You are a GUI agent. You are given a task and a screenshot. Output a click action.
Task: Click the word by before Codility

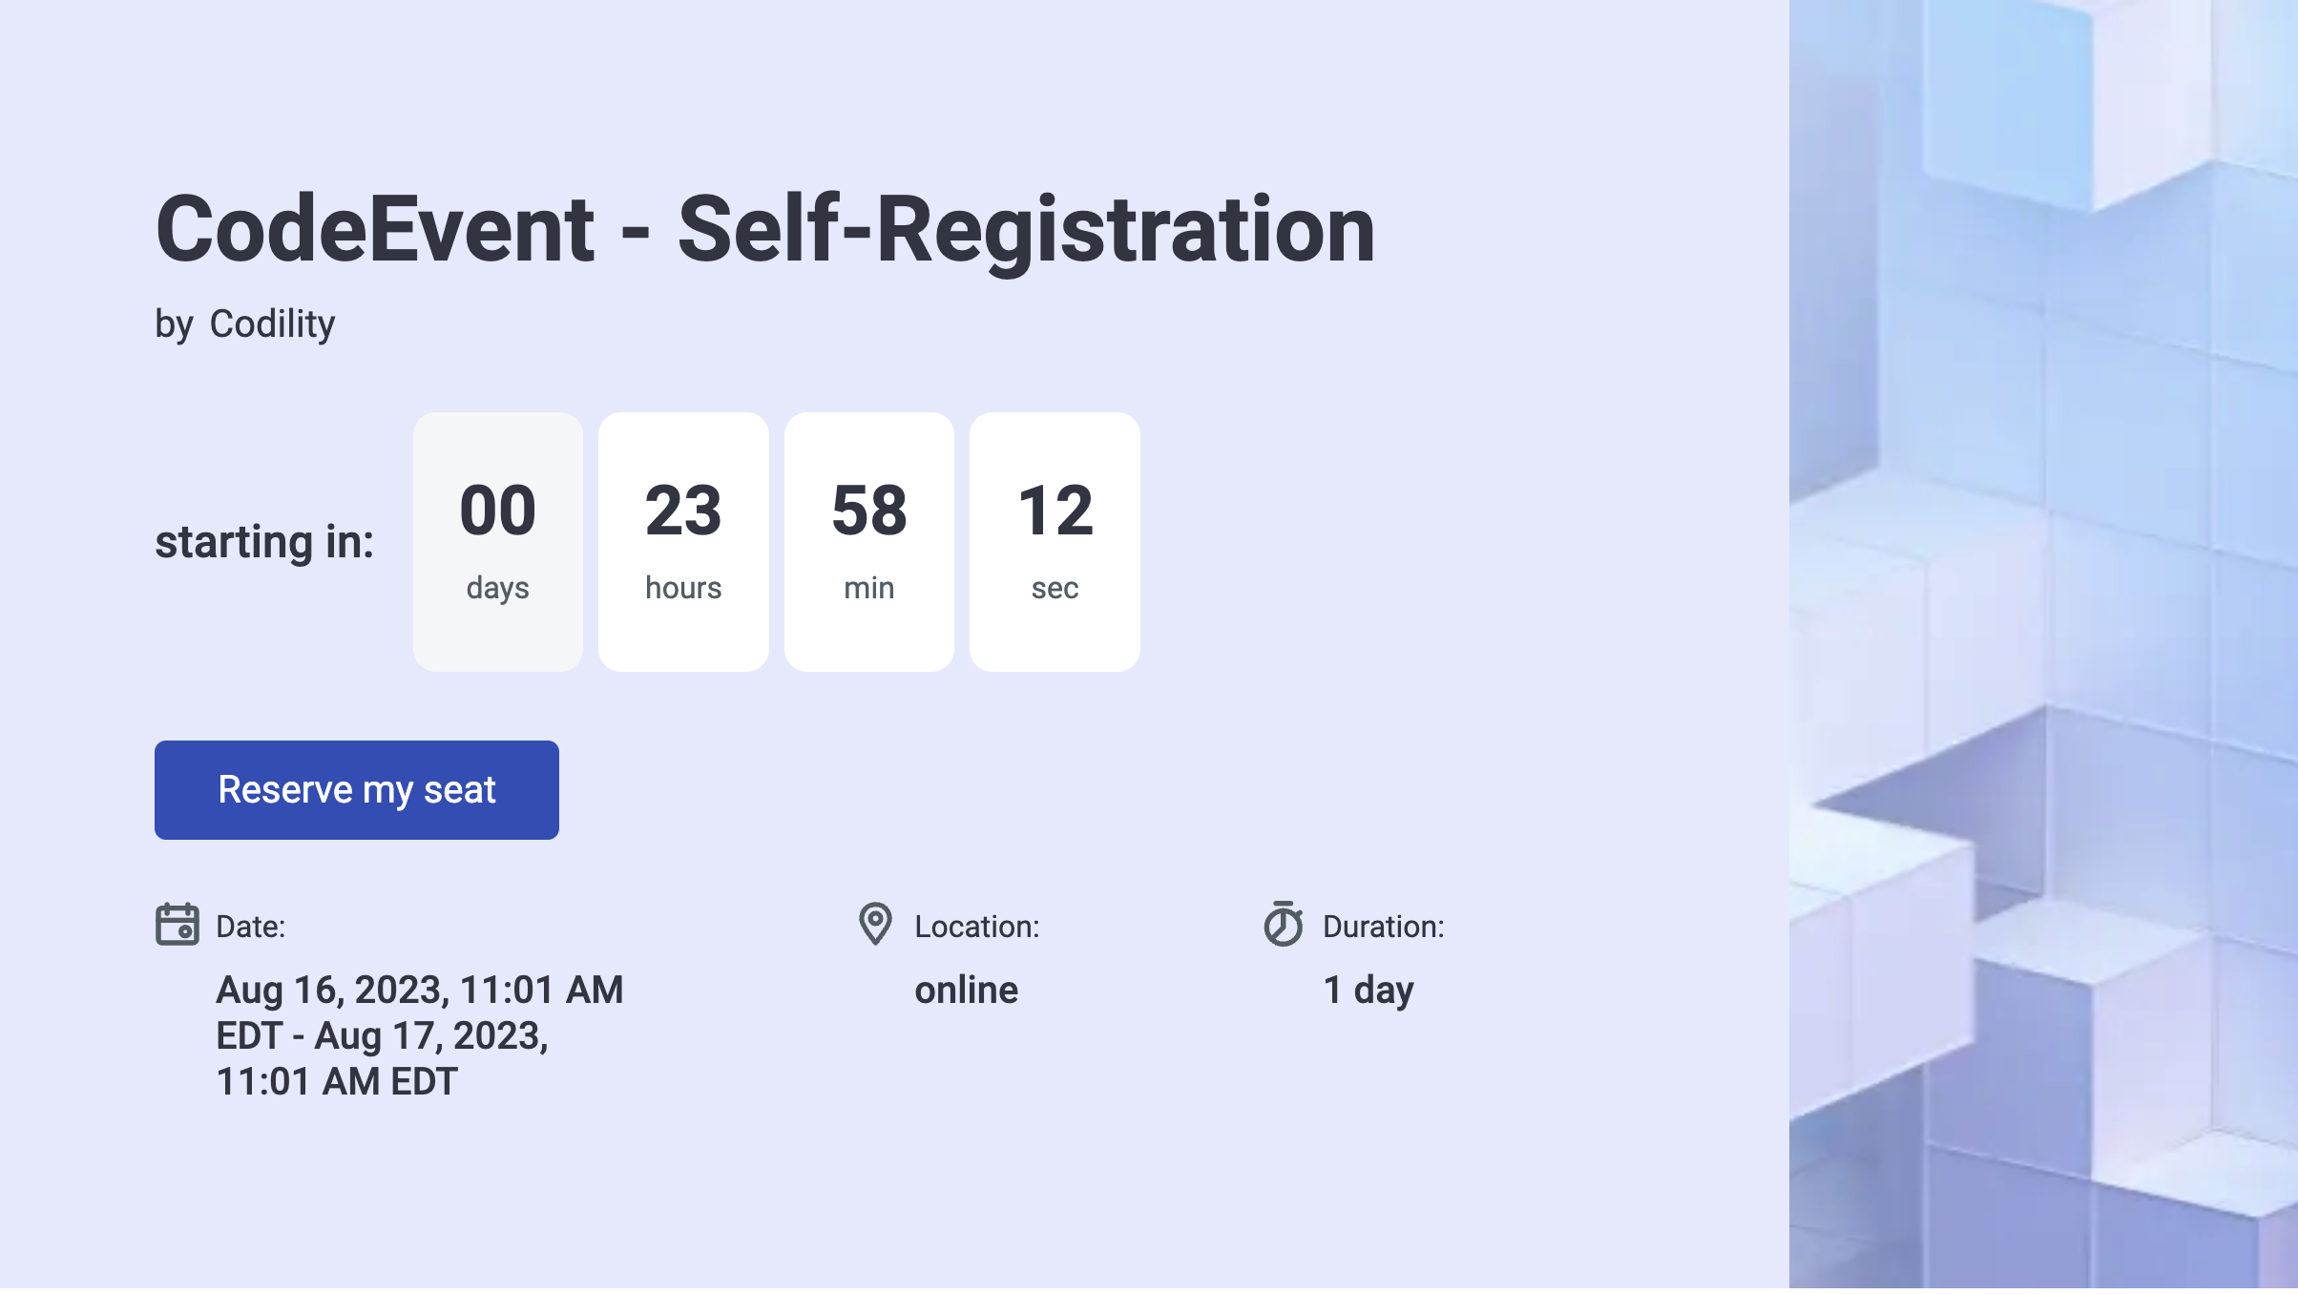[x=175, y=324]
